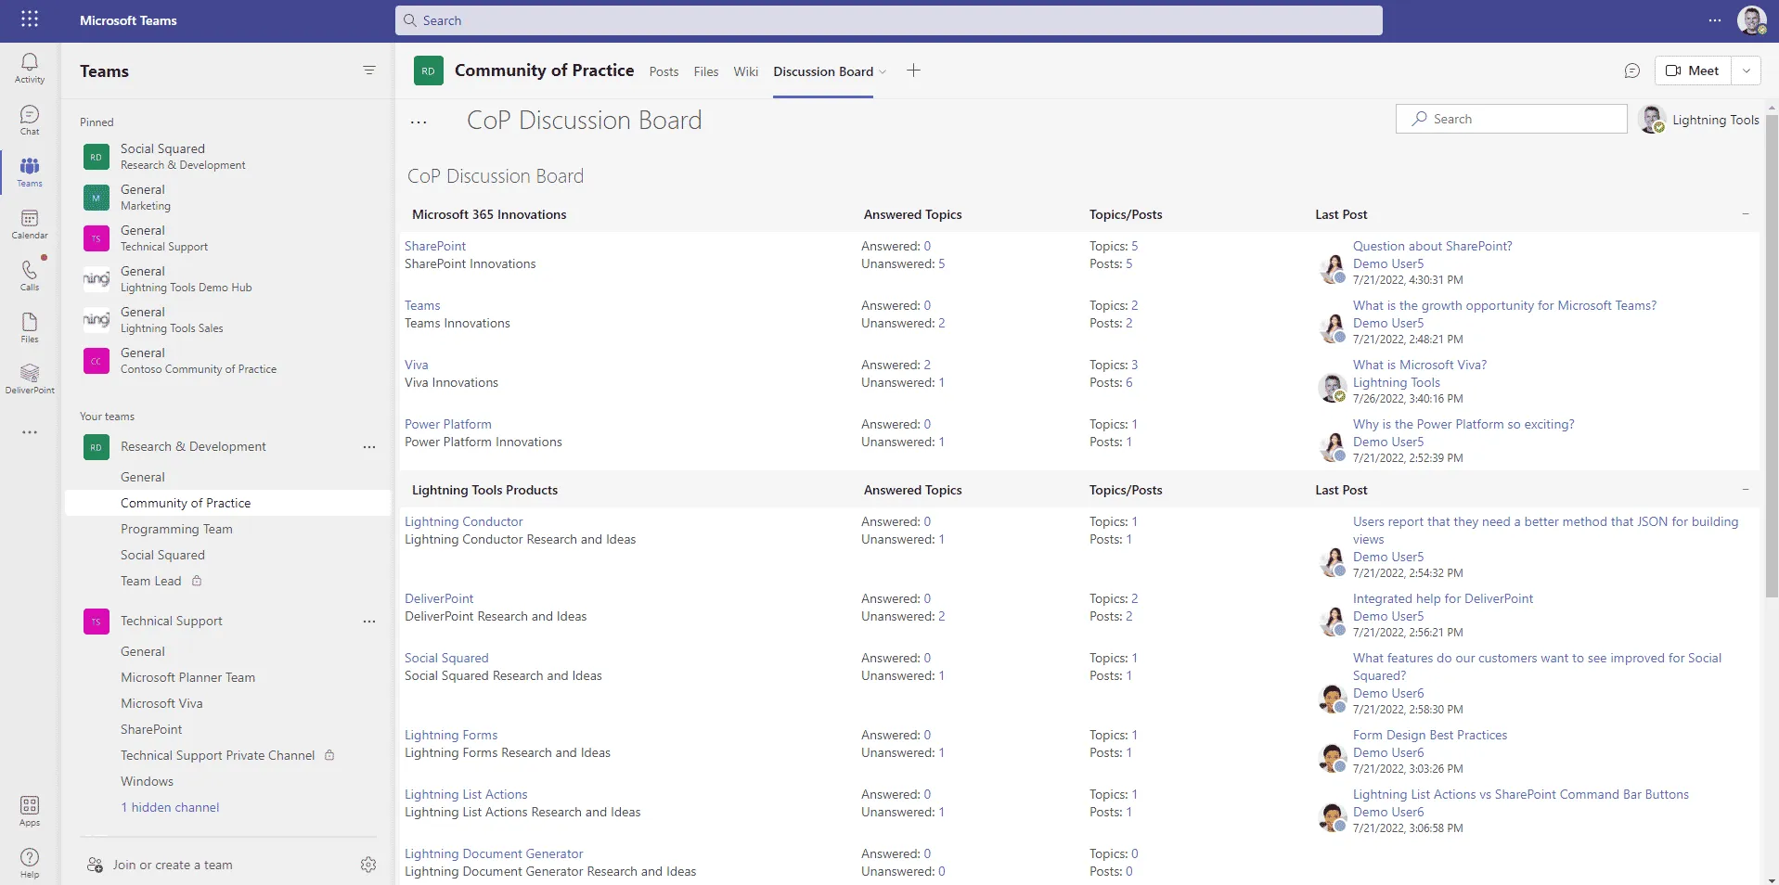Expand the Meet button dropdown arrow
This screenshot has width=1779, height=885.
pyautogui.click(x=1748, y=71)
